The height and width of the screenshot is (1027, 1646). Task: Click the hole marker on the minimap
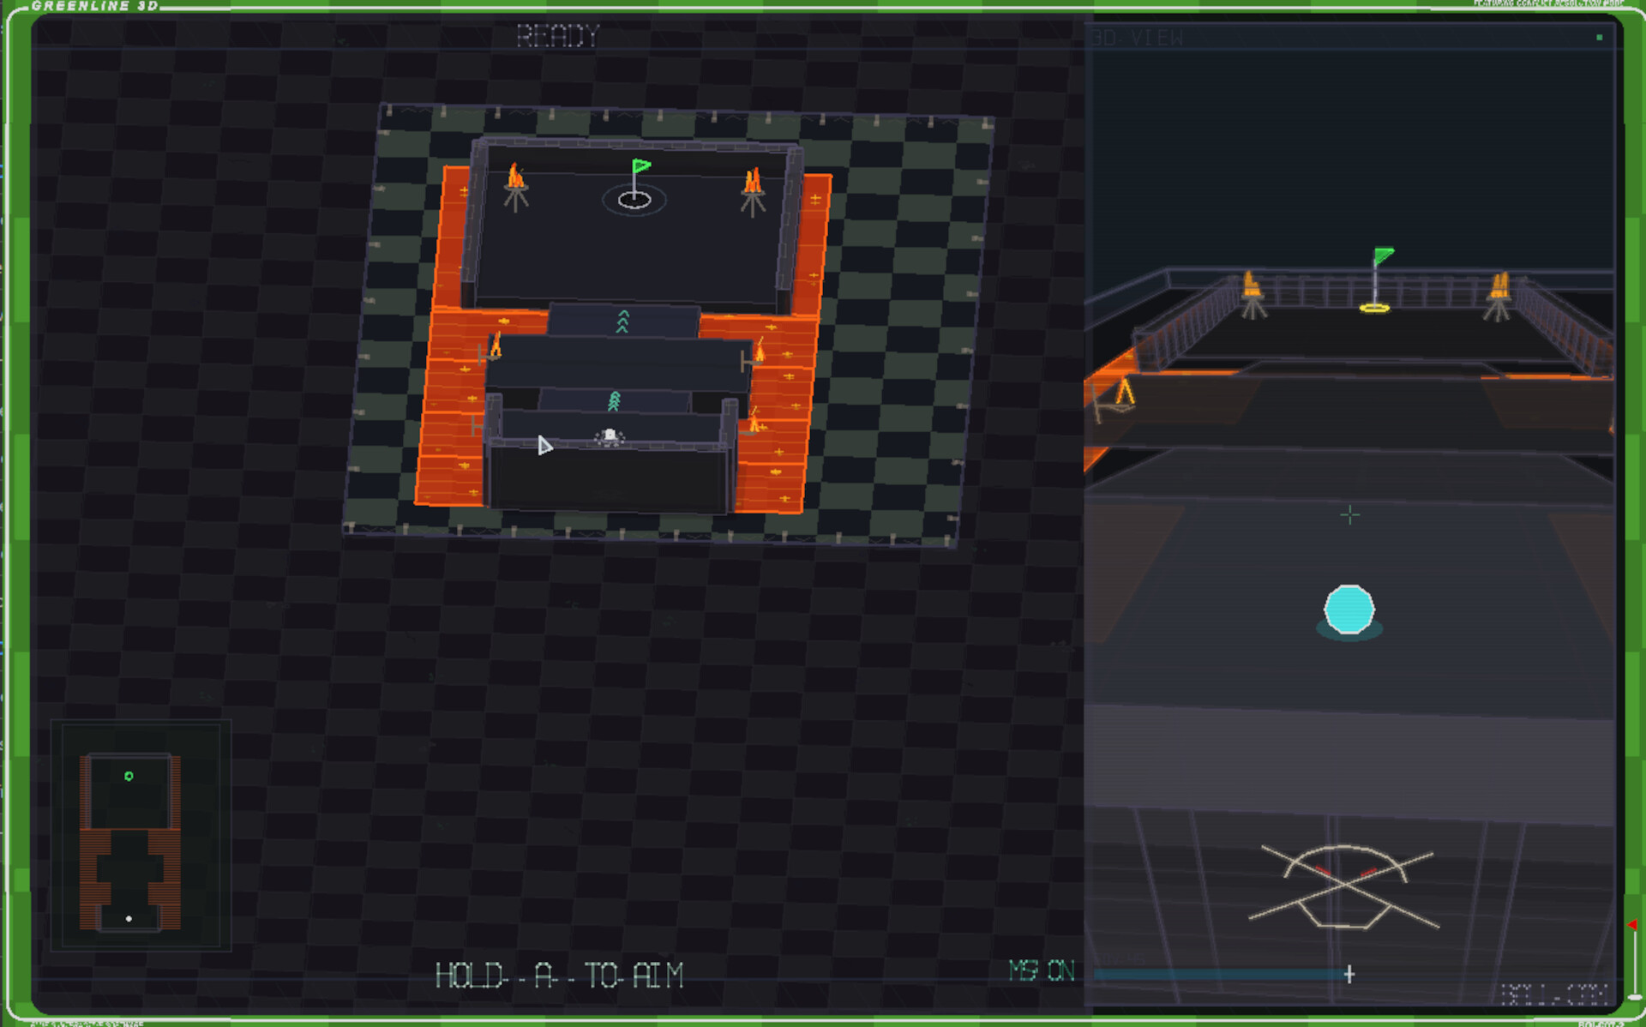(x=129, y=776)
